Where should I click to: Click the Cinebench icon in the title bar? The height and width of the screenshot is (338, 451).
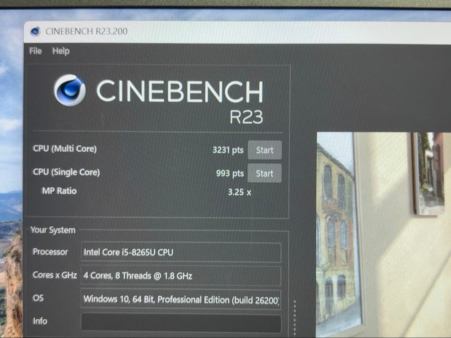point(35,31)
